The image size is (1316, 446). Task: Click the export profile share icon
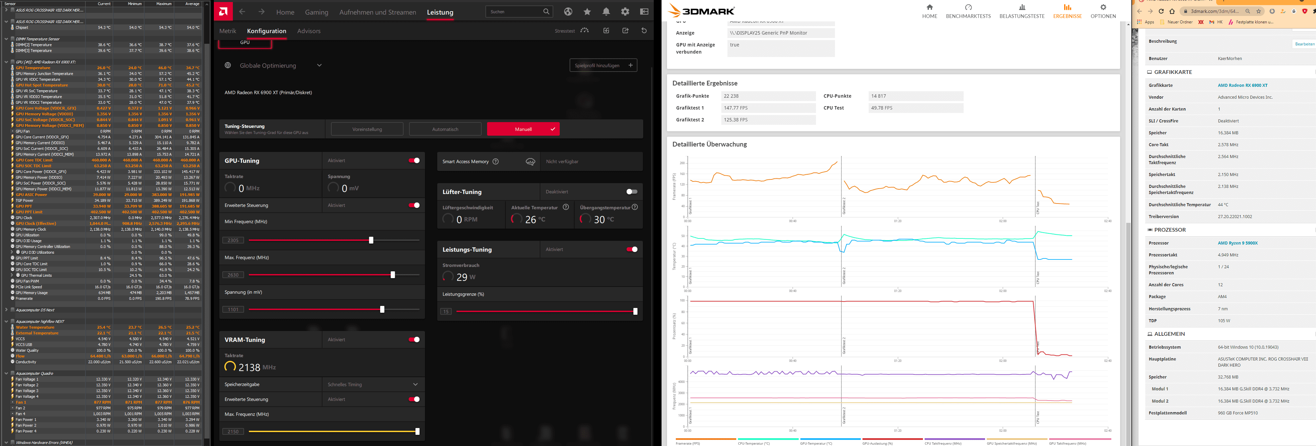click(x=625, y=31)
